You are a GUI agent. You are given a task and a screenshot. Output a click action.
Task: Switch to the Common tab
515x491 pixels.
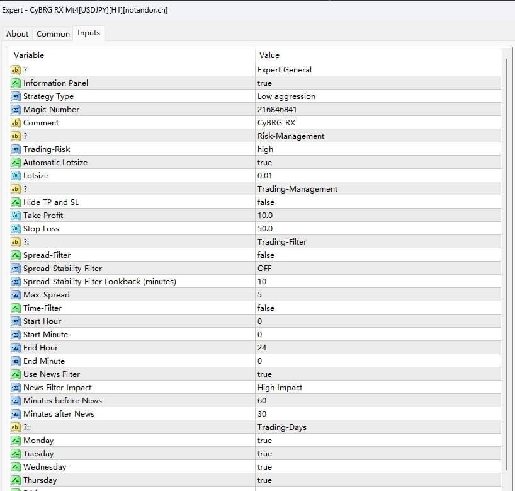point(53,34)
